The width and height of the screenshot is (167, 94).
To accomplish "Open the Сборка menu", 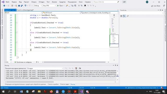I will (x=34, y=2).
